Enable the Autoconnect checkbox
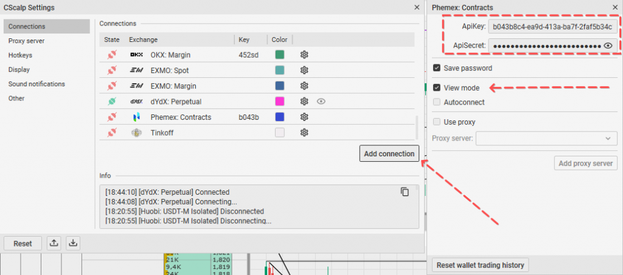This screenshot has height=275, width=623. coord(437,102)
